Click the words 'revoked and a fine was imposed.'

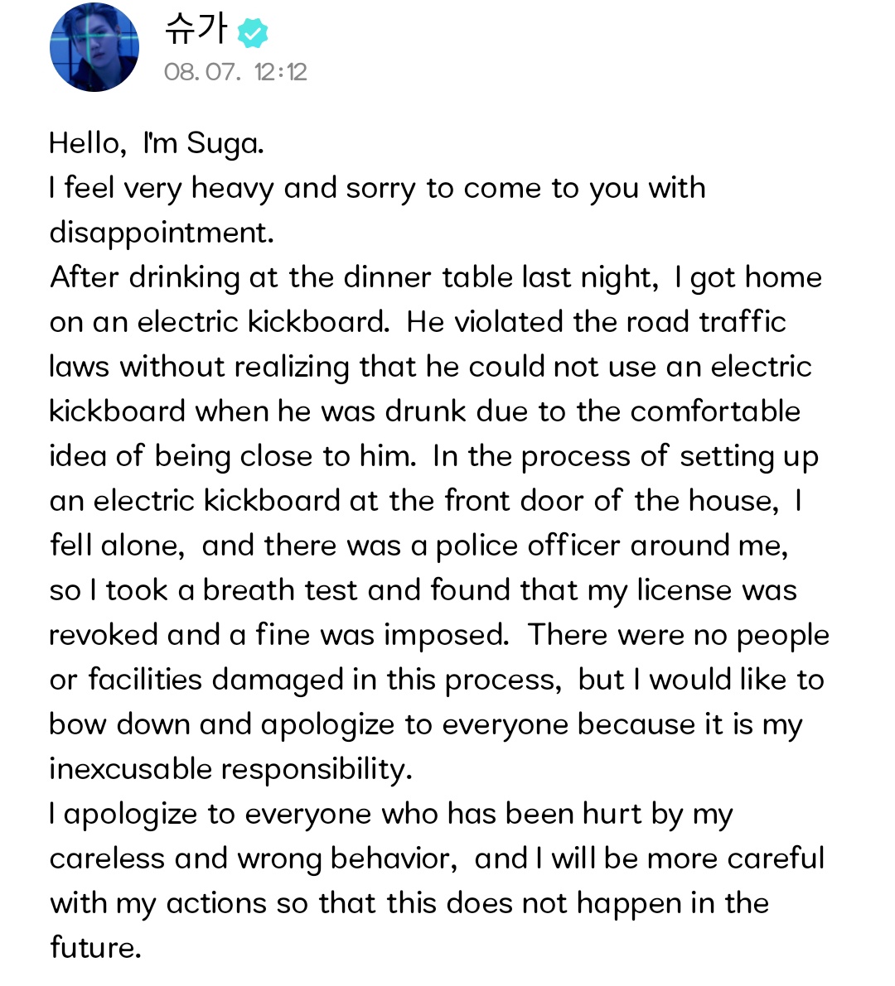tap(278, 636)
